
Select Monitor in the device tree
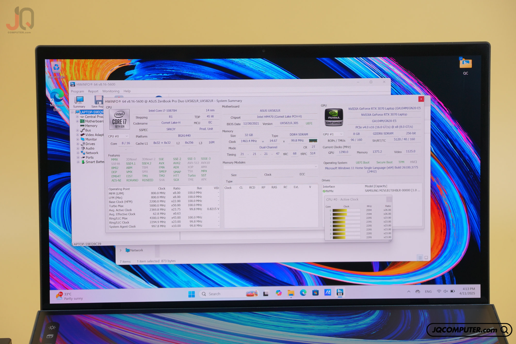[91, 139]
